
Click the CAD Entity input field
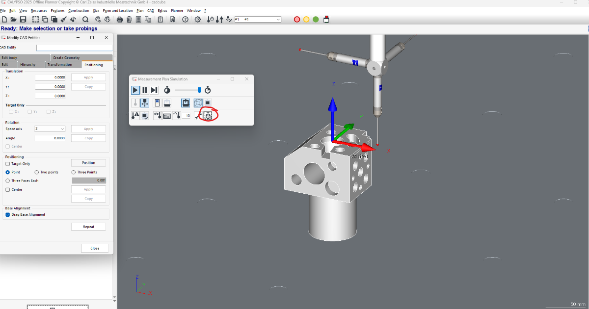coord(74,48)
